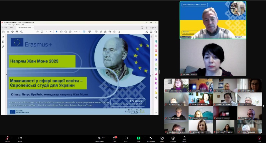Open audio options arrow beside Audio
266x143 pixels.
[12, 138]
